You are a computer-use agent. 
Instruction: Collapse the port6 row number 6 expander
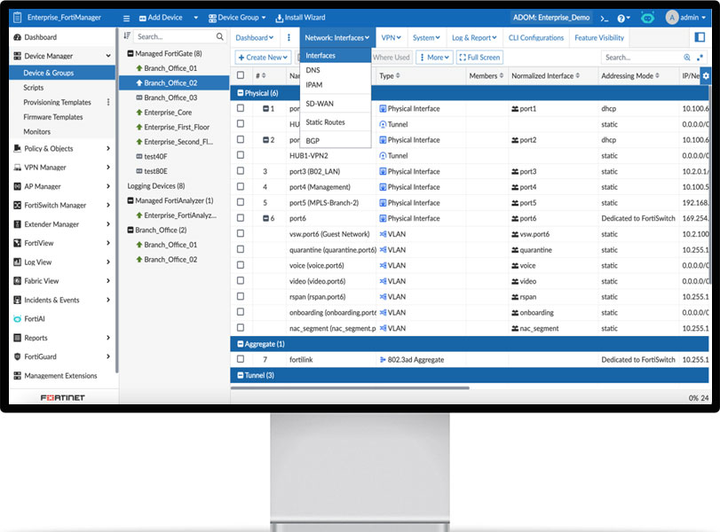click(265, 219)
